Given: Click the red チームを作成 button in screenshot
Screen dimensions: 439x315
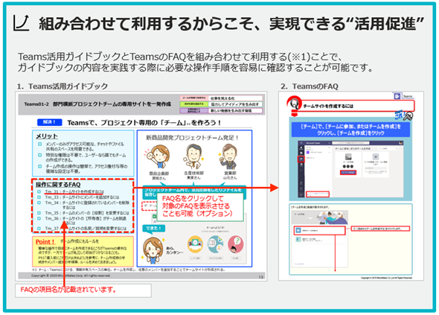Looking at the screenshot, I should coord(348,173).
